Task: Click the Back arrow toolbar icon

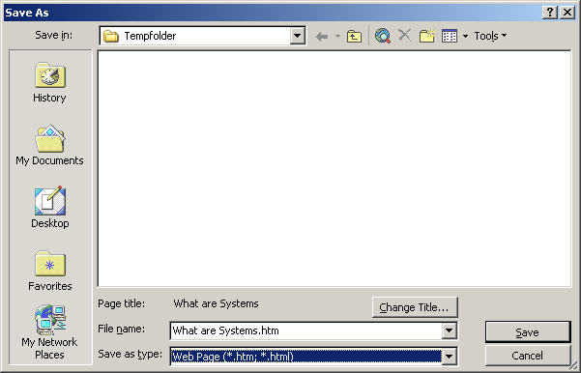Action: click(x=322, y=36)
